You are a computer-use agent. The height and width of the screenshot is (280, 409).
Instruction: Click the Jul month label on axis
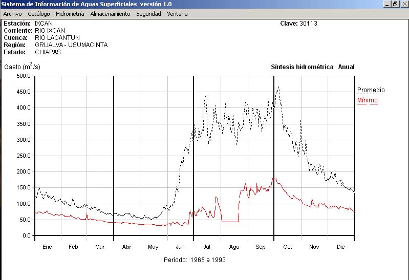click(x=207, y=247)
